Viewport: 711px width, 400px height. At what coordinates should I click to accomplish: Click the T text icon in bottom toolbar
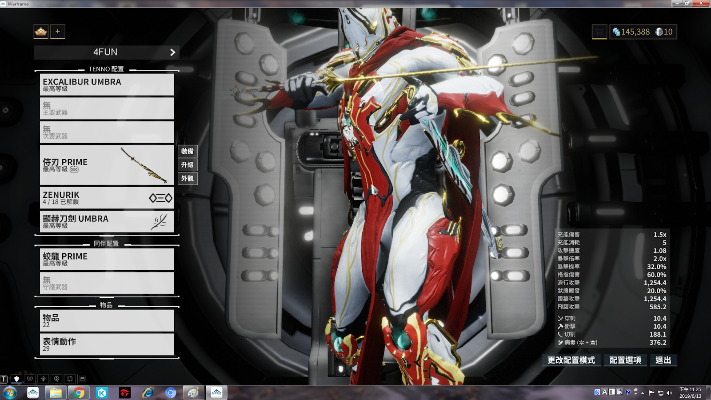tap(4, 379)
